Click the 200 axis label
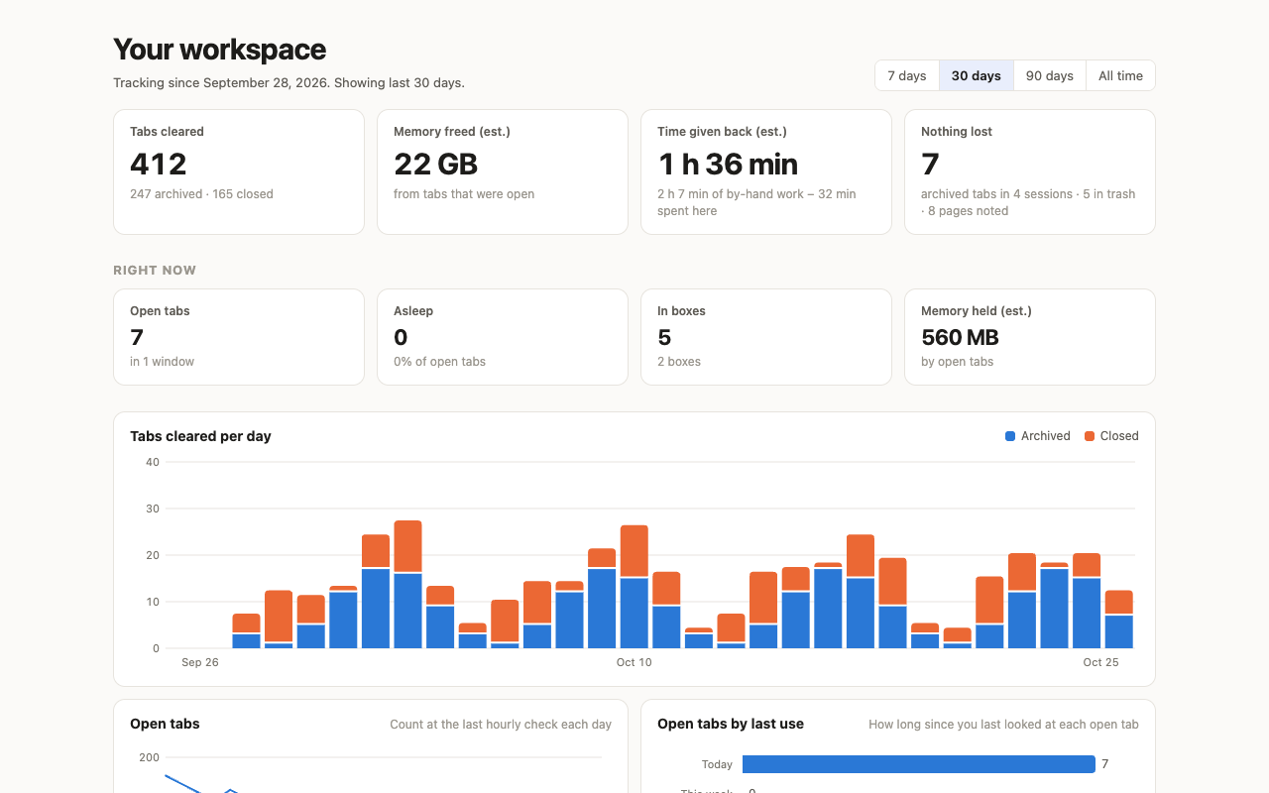Image resolution: width=1269 pixels, height=793 pixels. (x=149, y=757)
